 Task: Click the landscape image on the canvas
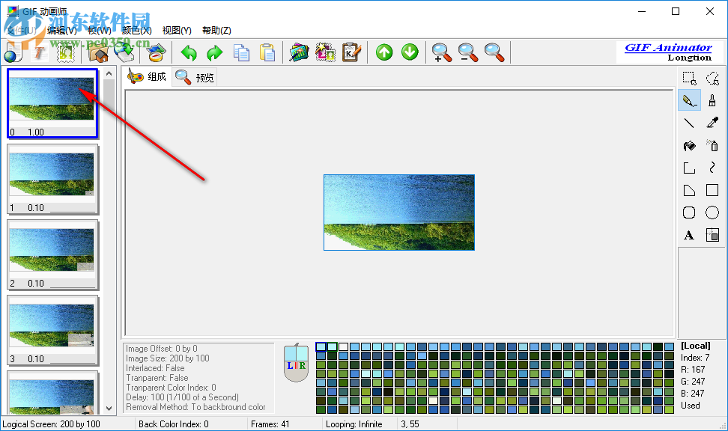(398, 213)
